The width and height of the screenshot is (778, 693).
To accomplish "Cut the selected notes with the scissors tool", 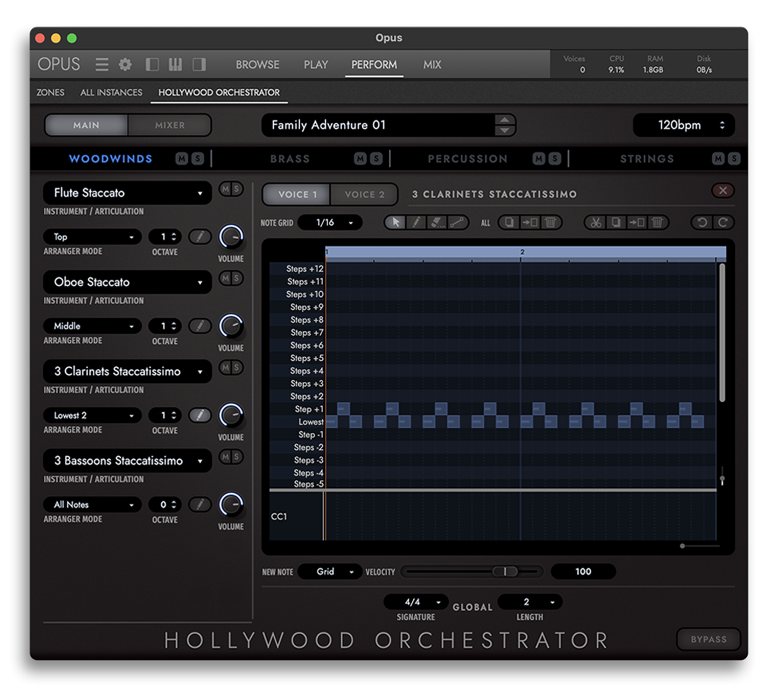I will pyautogui.click(x=596, y=223).
